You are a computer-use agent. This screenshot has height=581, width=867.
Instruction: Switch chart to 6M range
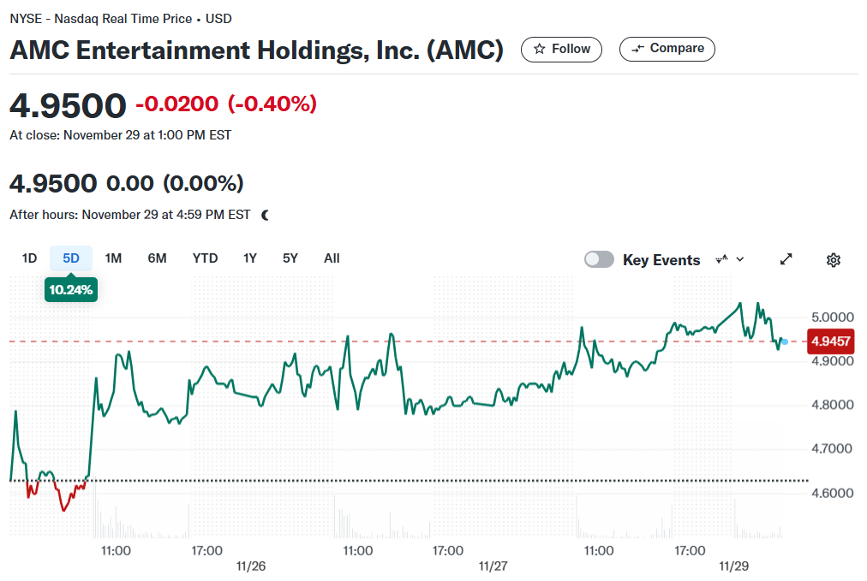click(x=157, y=258)
